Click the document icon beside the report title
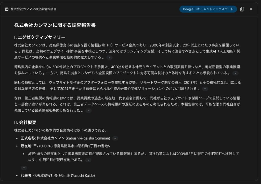Image resolution: width=261 pixels, height=184 pixels. click(7, 9)
